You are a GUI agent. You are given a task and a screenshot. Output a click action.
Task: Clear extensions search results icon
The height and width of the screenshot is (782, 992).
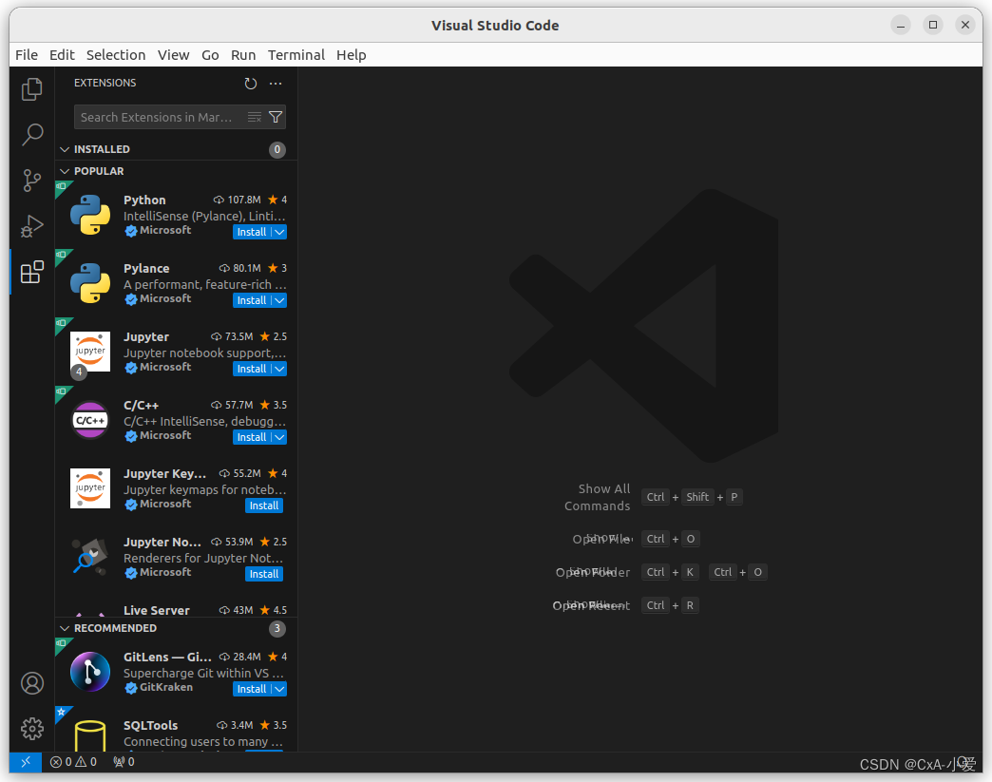(255, 117)
